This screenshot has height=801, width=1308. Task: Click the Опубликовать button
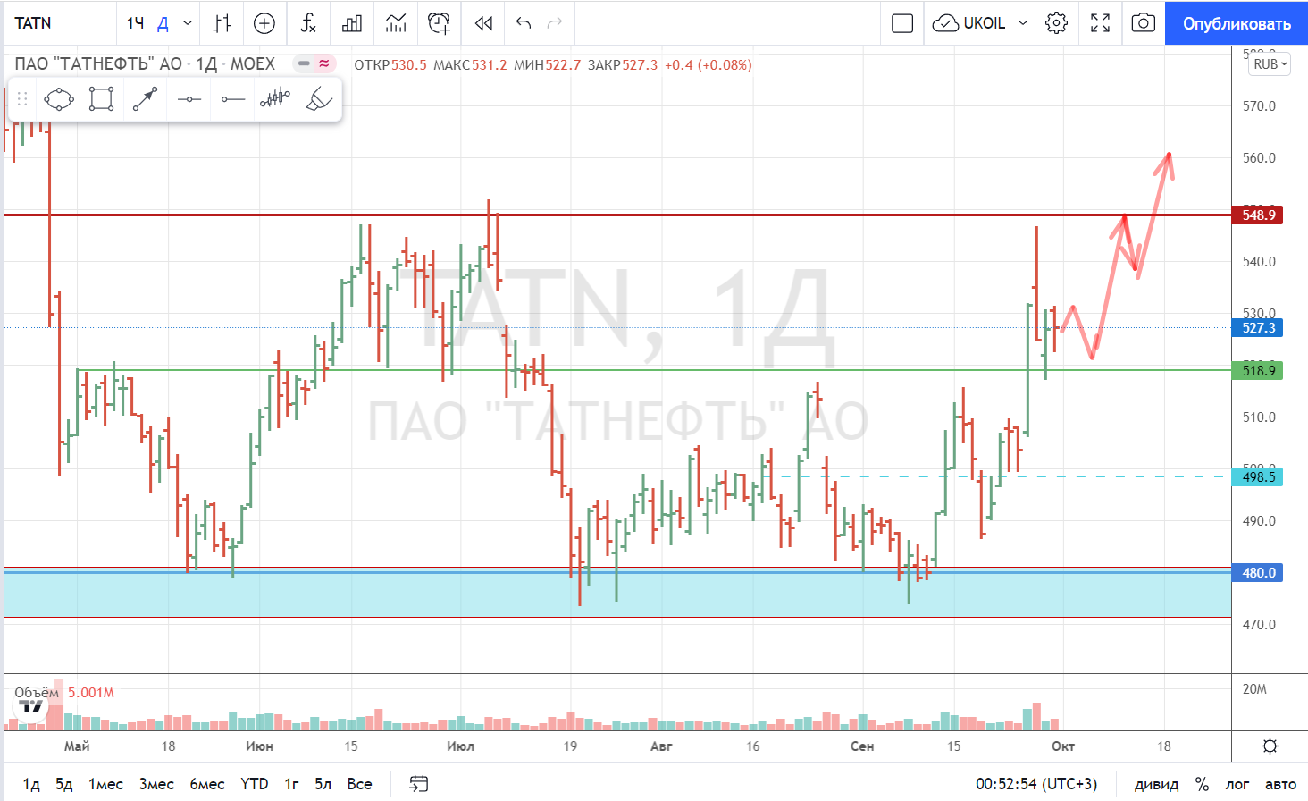coord(1237,23)
